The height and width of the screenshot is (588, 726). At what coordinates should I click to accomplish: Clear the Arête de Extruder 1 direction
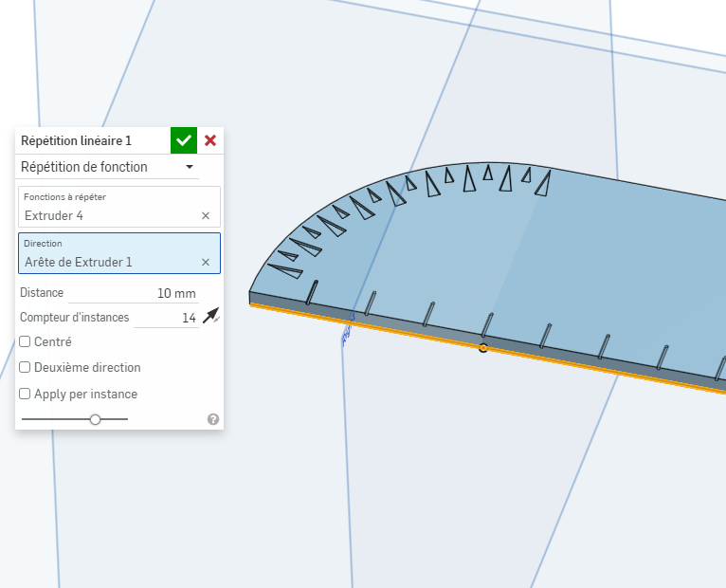pos(206,263)
